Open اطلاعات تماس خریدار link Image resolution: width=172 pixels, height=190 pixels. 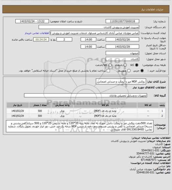pos(37,33)
